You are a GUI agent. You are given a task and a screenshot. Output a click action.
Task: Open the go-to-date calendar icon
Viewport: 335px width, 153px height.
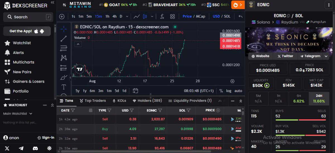135,91
